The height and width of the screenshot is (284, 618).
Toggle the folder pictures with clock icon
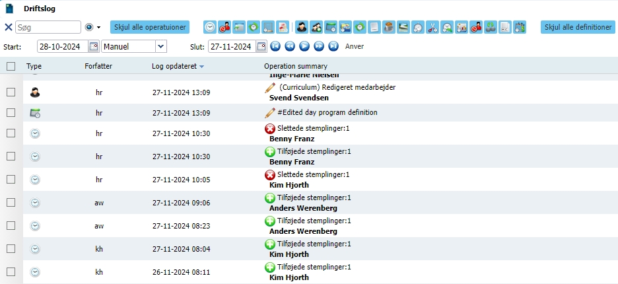[x=345, y=27]
